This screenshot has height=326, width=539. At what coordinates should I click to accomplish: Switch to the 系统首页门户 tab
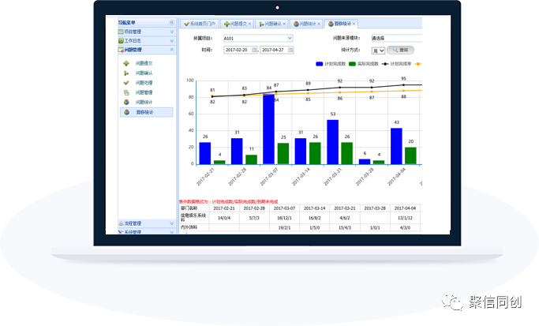200,24
